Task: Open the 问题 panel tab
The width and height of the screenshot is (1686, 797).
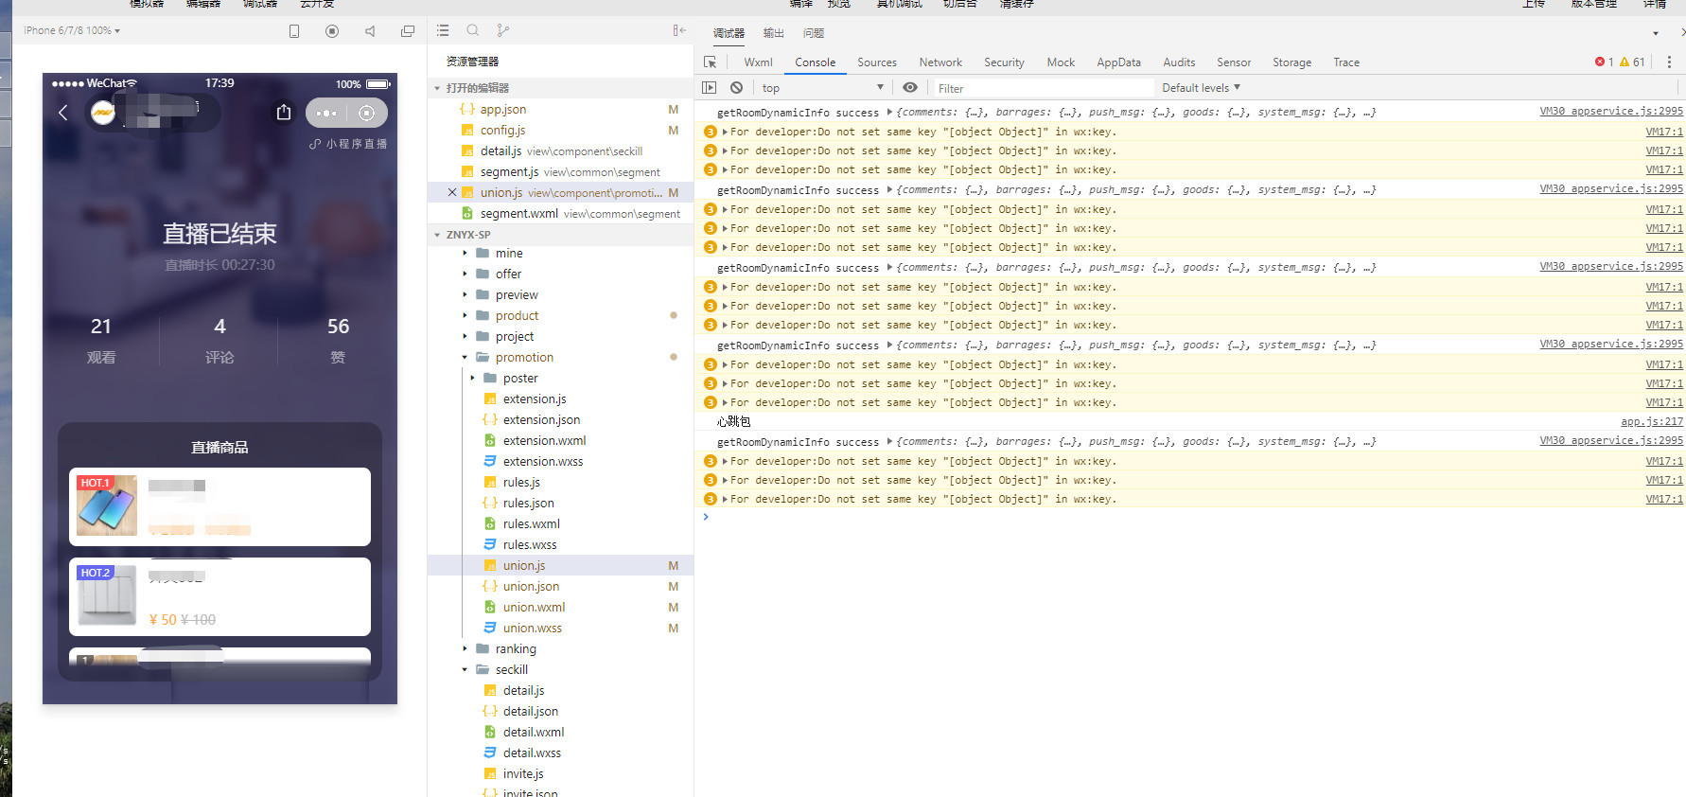Action: (814, 33)
